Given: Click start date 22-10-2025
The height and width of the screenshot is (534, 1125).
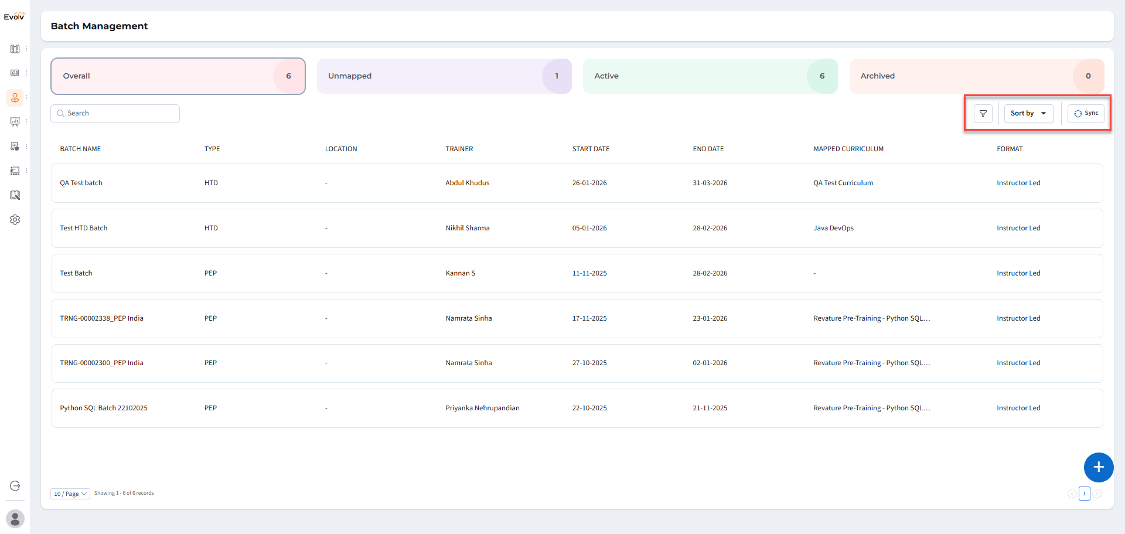Looking at the screenshot, I should point(589,408).
